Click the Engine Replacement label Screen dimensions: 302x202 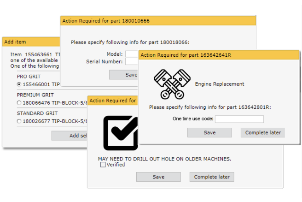click(220, 84)
